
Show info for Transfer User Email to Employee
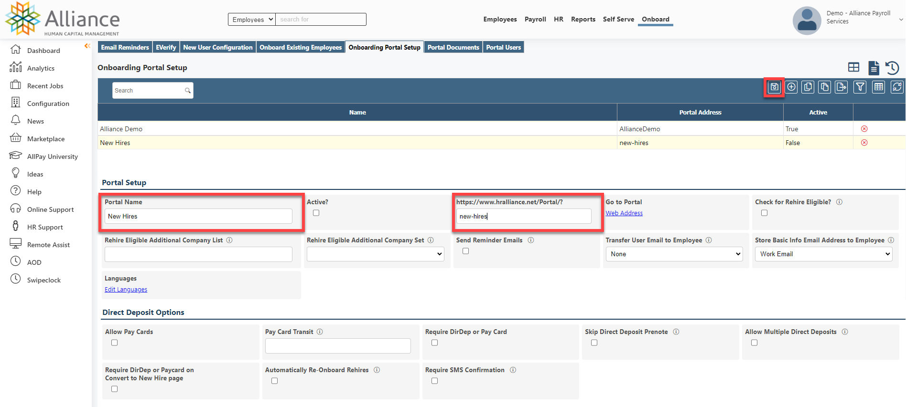pos(709,240)
